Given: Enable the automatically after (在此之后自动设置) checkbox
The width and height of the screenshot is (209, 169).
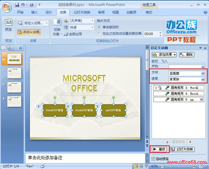Looking at the screenshot, I should (99, 33).
